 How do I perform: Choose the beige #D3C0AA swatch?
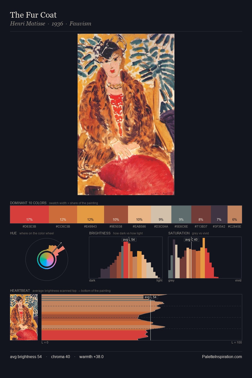pyautogui.click(x=161, y=214)
